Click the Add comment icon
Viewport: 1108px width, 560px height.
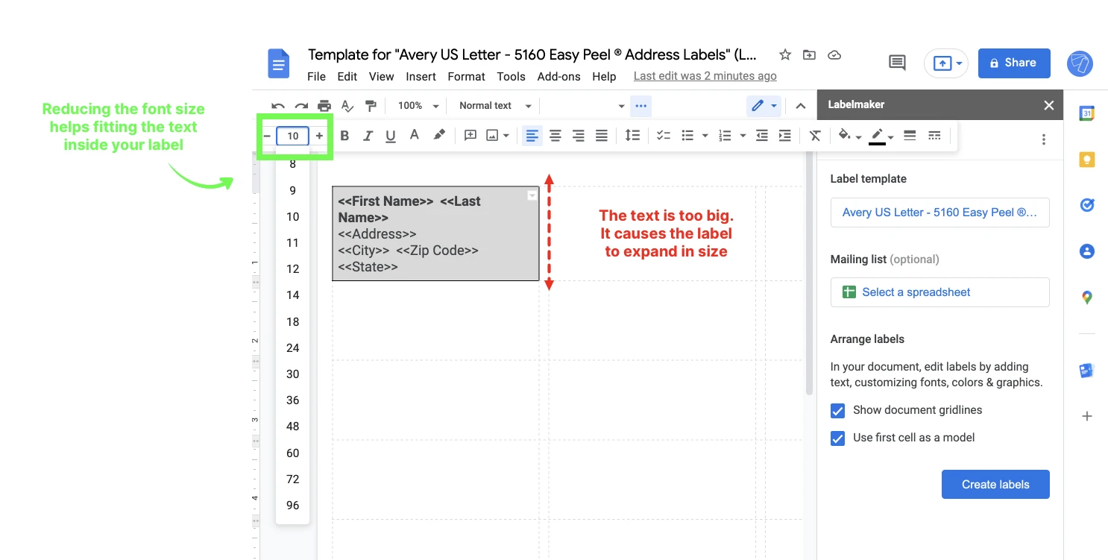click(x=470, y=135)
